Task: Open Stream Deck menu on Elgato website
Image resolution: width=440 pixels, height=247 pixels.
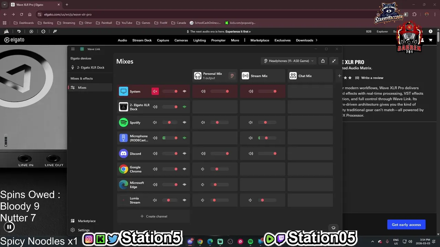Action: pos(142,40)
